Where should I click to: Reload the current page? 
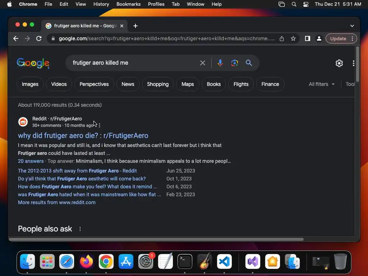point(39,38)
